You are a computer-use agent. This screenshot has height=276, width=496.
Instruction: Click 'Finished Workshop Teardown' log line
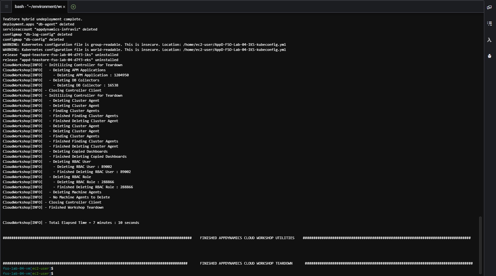[53, 207]
